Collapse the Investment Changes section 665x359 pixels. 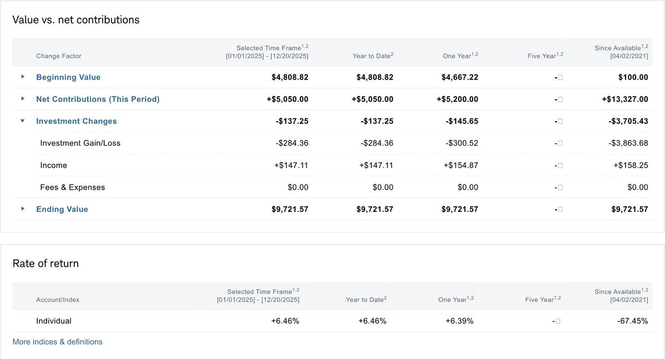coord(22,121)
